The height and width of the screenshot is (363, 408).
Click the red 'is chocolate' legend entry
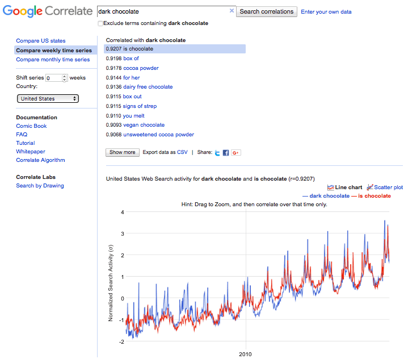point(371,196)
